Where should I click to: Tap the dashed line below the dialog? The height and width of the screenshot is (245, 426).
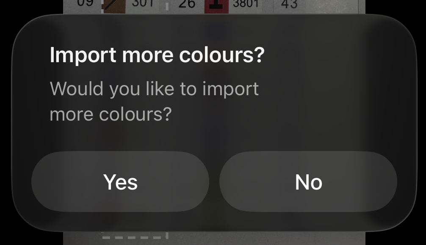pyautogui.click(x=132, y=237)
